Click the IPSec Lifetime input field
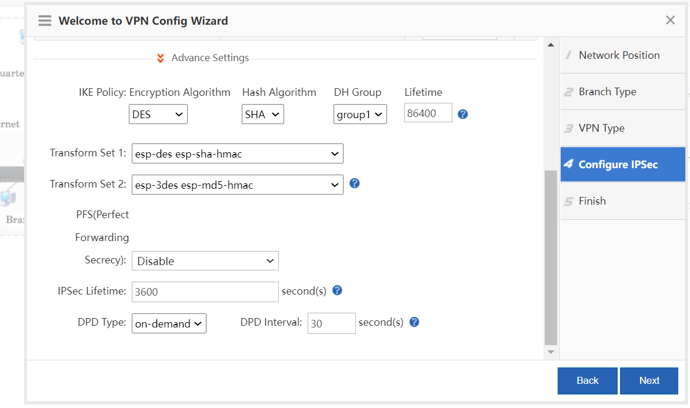Viewport: 690px width, 408px height. (205, 292)
